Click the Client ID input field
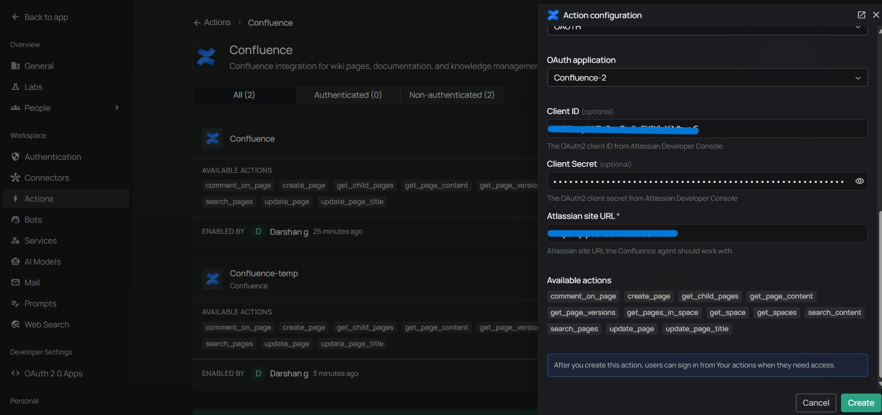 707,129
